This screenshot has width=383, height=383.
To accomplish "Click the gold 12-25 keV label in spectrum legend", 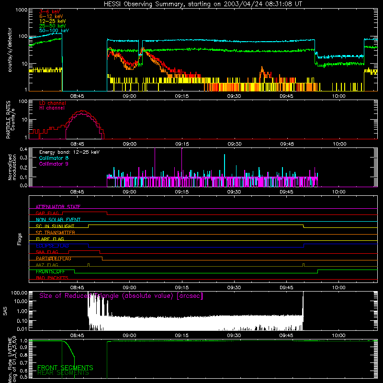I will coord(53,21).
